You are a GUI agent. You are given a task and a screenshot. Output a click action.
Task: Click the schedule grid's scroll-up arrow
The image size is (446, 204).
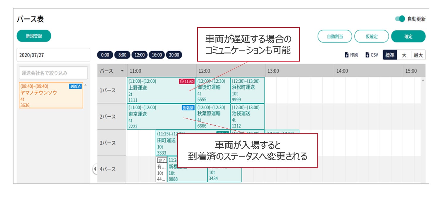(x=423, y=80)
